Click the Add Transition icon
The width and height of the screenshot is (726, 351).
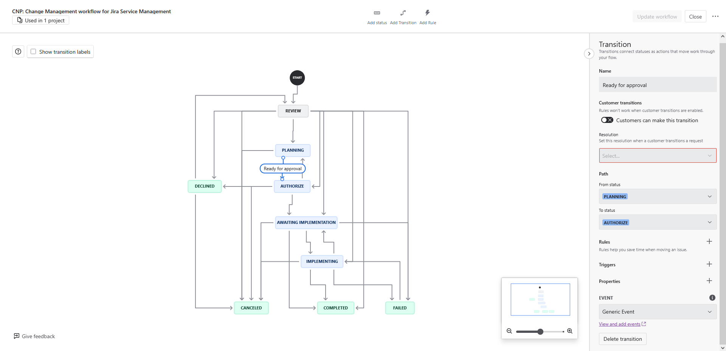tap(403, 13)
